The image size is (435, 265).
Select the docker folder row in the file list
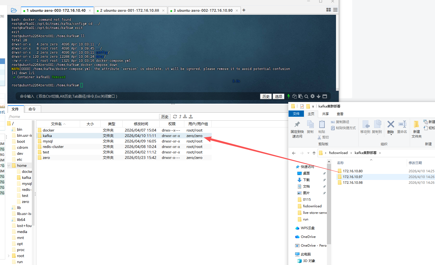[124, 130]
